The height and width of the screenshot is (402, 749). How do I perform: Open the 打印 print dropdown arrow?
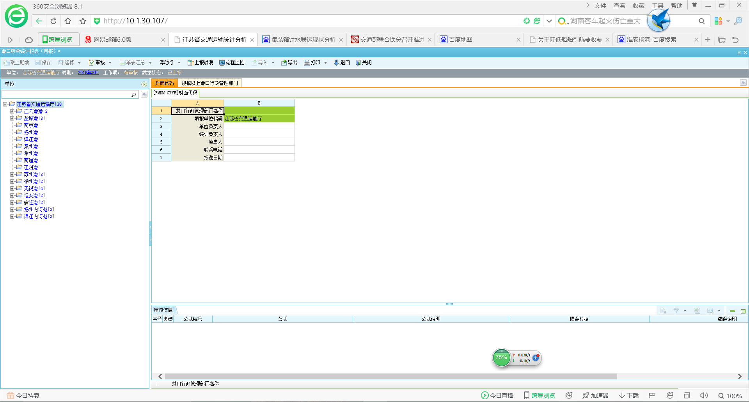pos(325,63)
